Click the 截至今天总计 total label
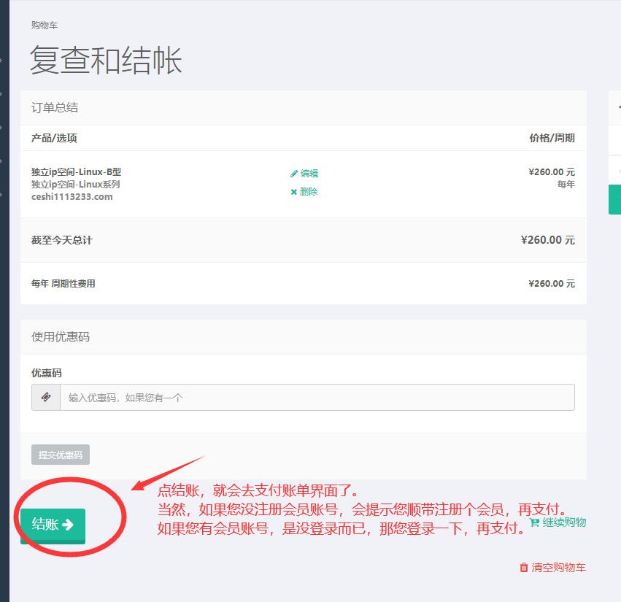 [x=62, y=240]
